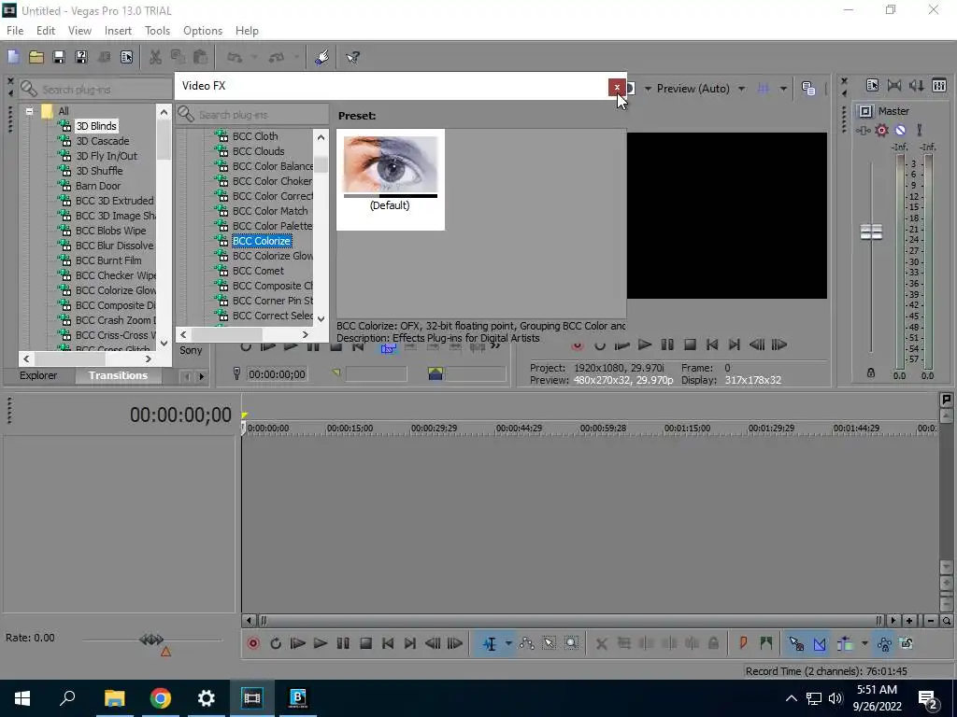Viewport: 957px width, 717px height.
Task: Open the File menu
Action: [x=15, y=31]
